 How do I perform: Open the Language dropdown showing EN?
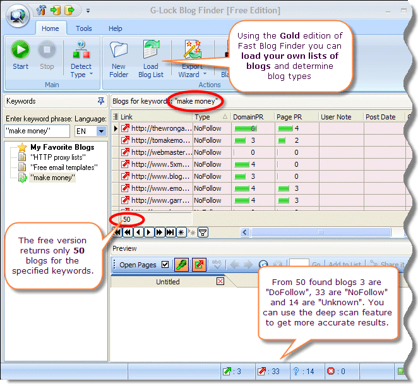point(101,131)
